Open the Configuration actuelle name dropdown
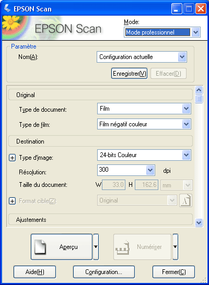Viewport: 209px width, 285px height. click(x=142, y=57)
